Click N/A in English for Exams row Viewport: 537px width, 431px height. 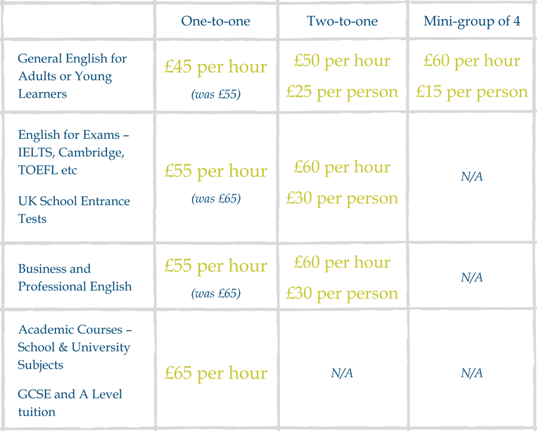(x=472, y=176)
